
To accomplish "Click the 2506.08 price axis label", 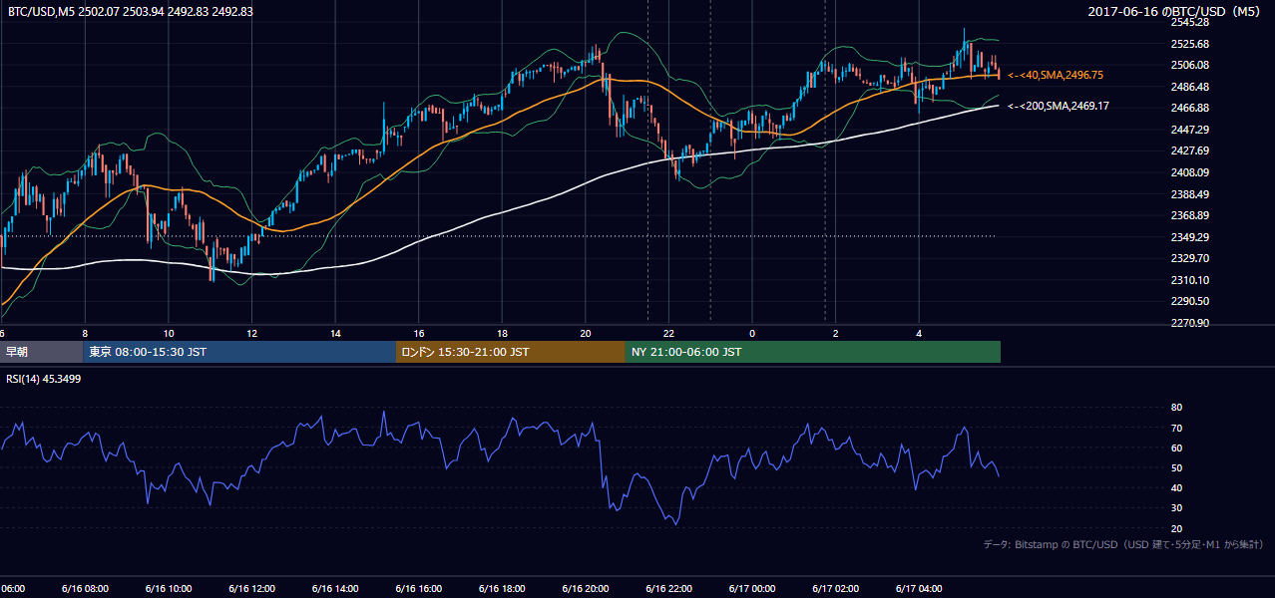I will [x=1190, y=65].
